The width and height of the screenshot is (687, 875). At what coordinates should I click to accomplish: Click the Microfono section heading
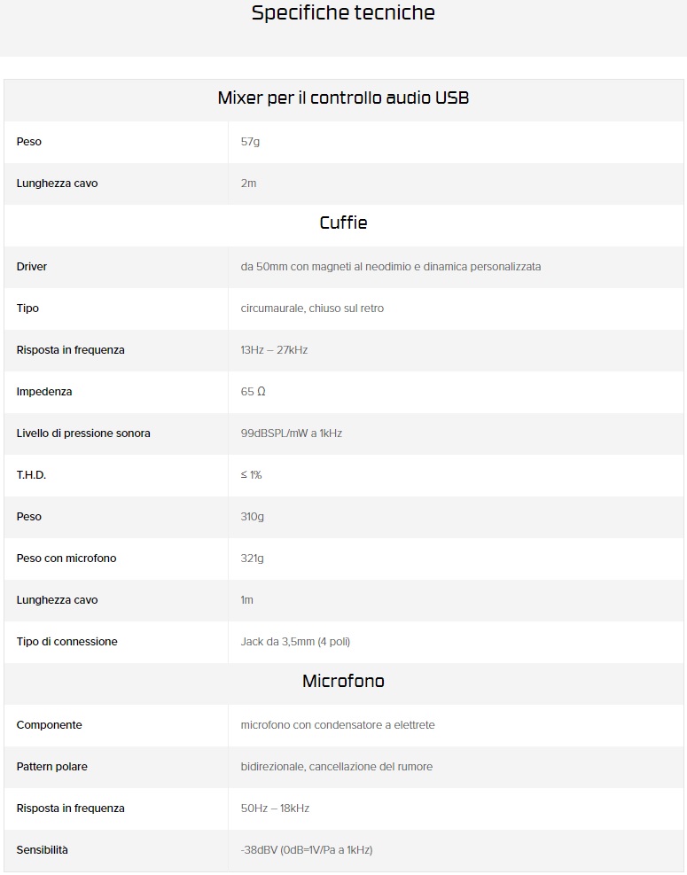[343, 682]
